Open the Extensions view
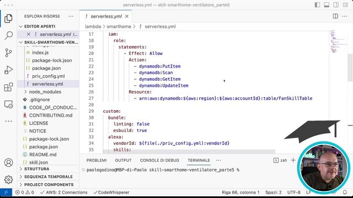Viewport: 353px width, 198px height. click(8, 87)
